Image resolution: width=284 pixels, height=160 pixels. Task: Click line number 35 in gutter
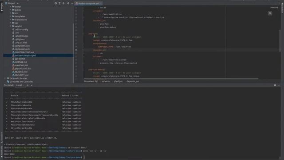tap(76, 50)
